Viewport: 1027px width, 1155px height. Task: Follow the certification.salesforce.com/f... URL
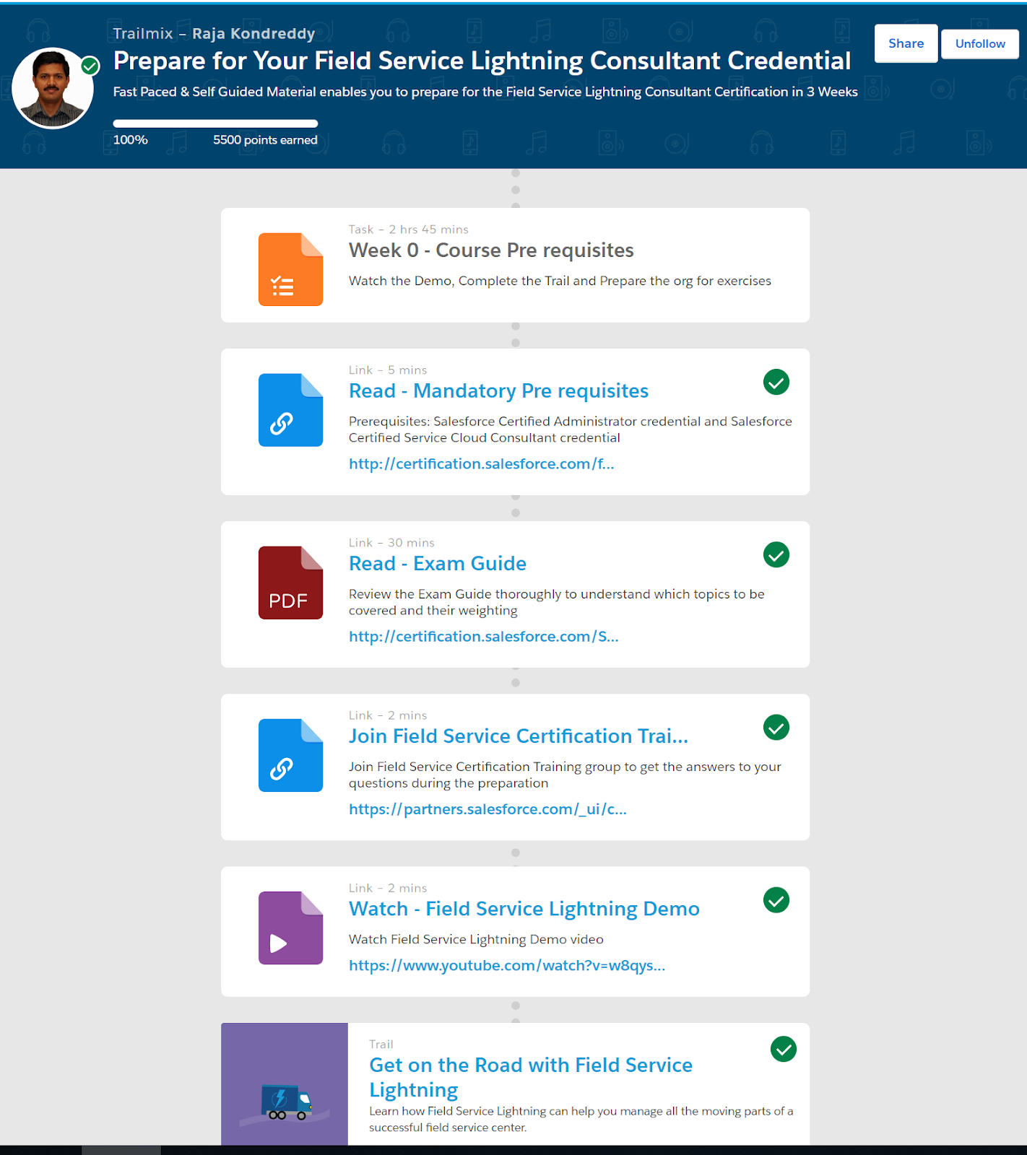click(482, 463)
